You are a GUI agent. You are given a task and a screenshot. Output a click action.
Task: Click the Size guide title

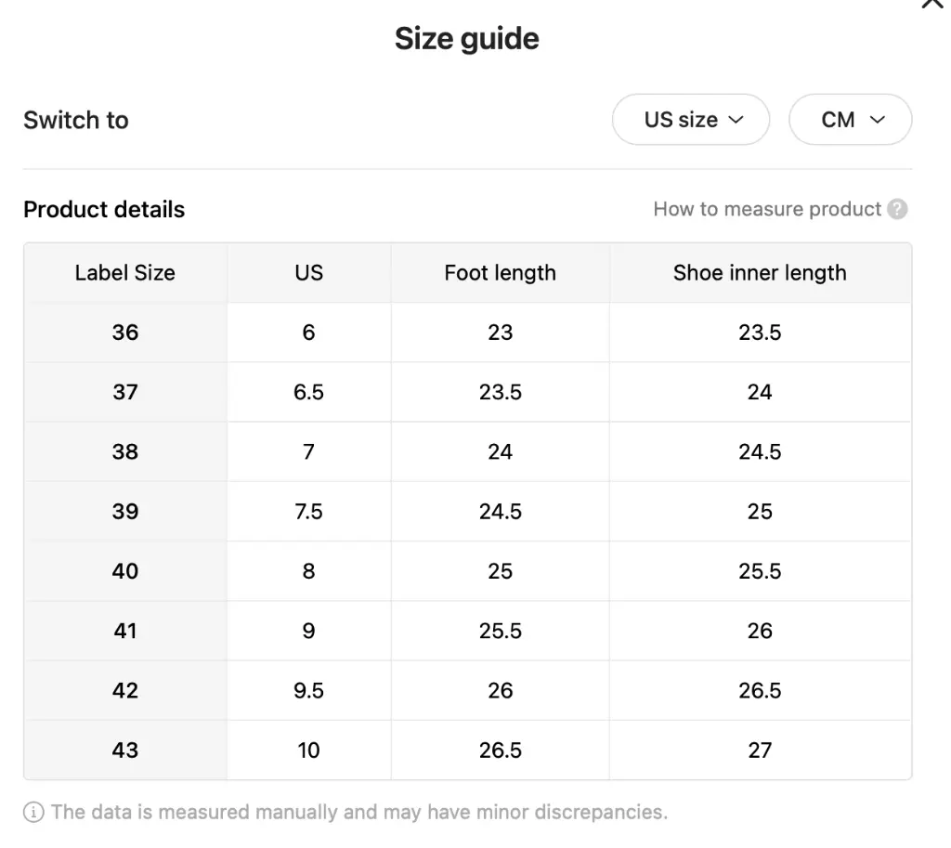click(467, 39)
